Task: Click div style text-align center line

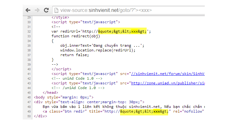Action: point(89,102)
